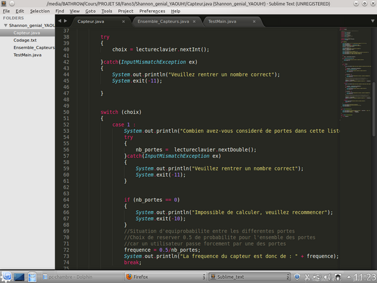The width and height of the screenshot is (377, 283).
Task: Close the Ensemble_Capteurs.java tab
Action: (x=195, y=21)
